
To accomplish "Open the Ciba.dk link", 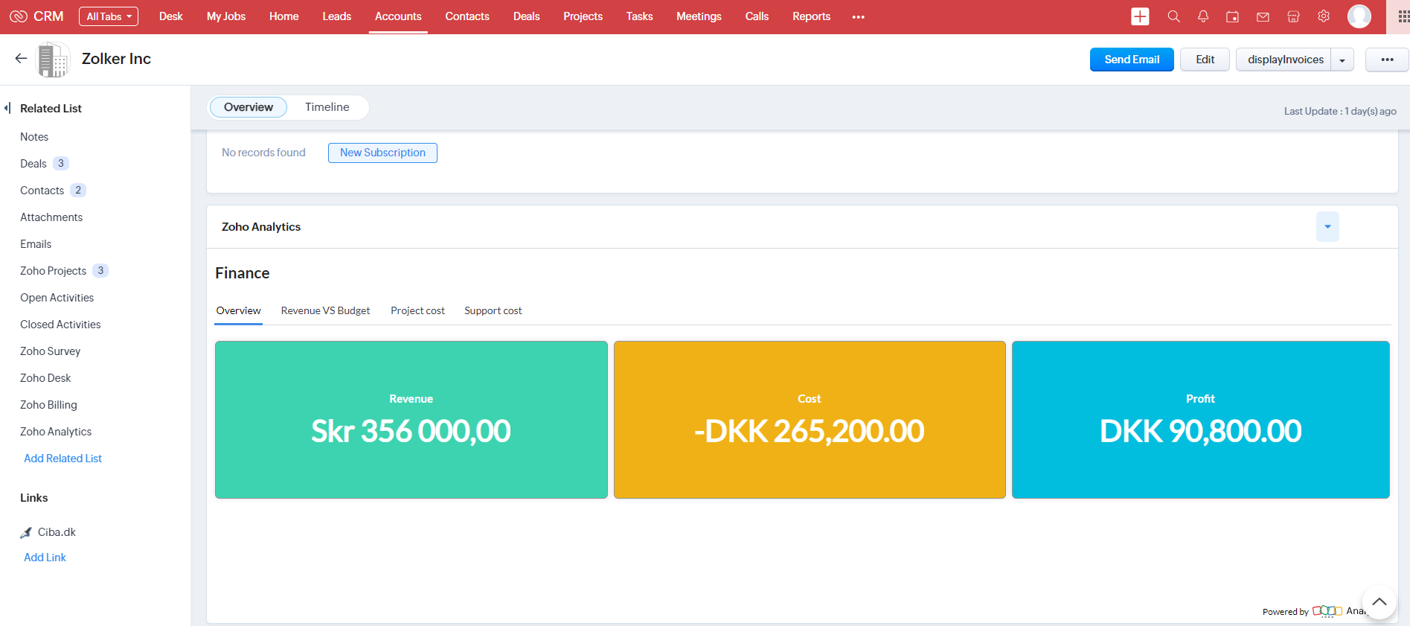I will tap(57, 532).
